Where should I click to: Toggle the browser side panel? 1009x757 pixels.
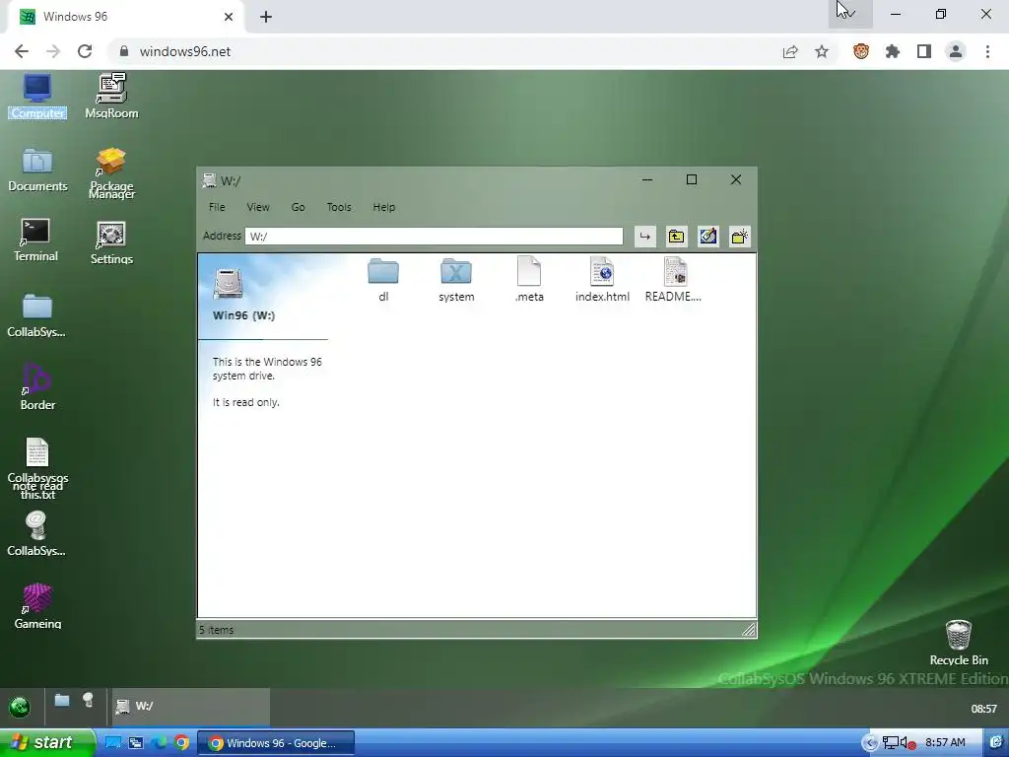coord(924,51)
